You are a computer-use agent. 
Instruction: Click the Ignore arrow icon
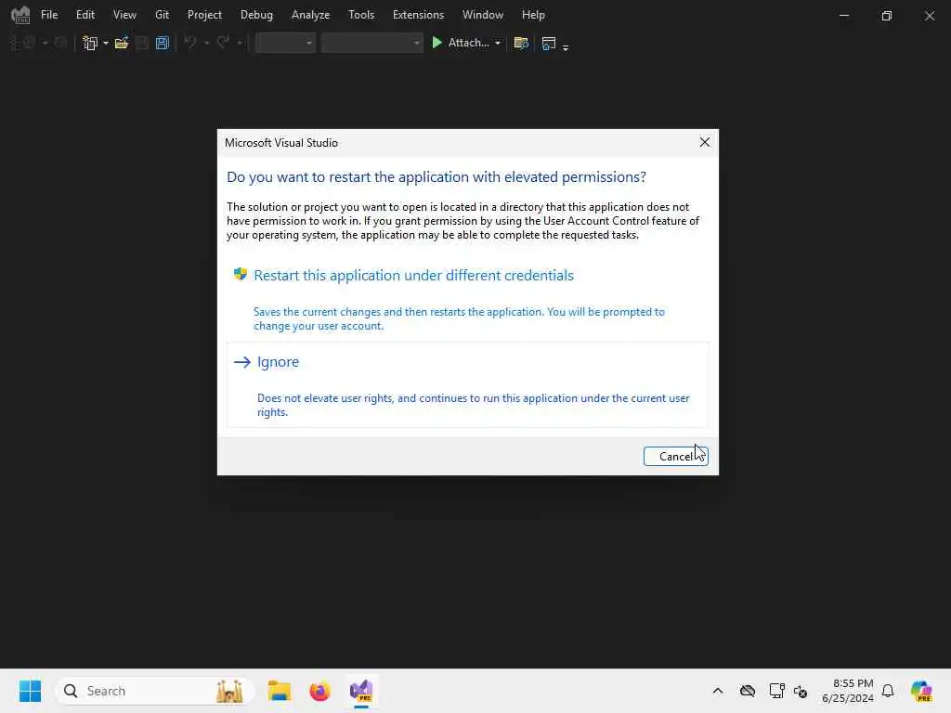pyautogui.click(x=242, y=362)
